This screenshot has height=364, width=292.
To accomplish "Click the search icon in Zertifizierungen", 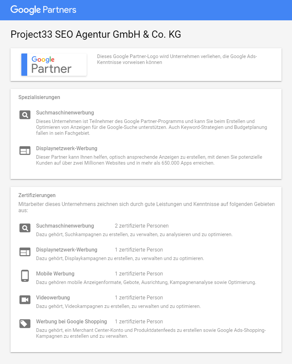I will point(25,228).
